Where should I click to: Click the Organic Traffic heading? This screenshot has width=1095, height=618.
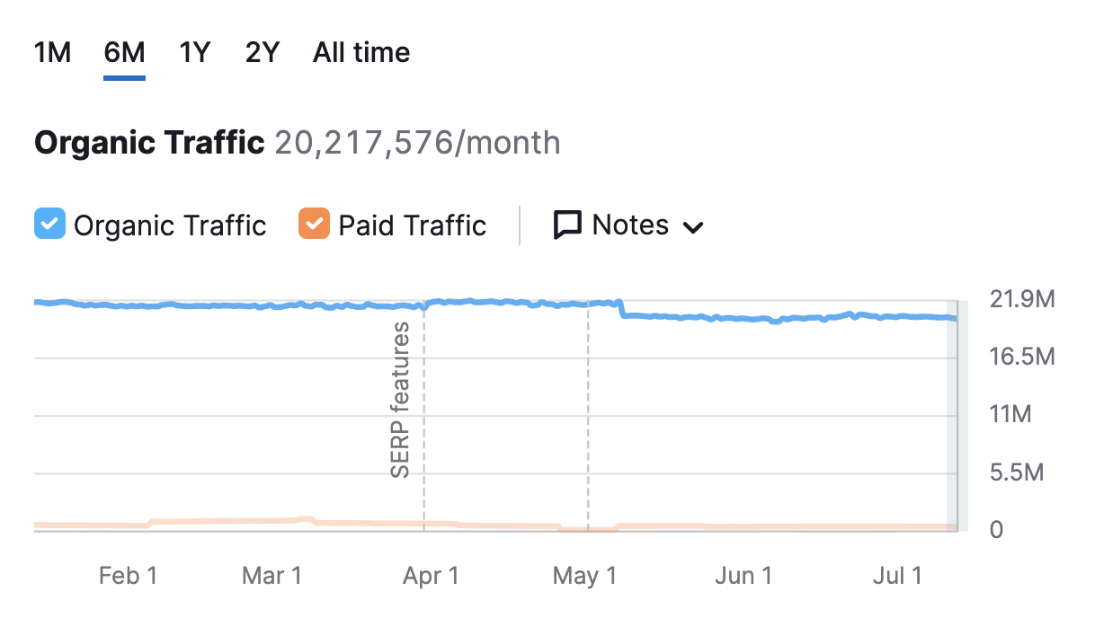(x=148, y=142)
